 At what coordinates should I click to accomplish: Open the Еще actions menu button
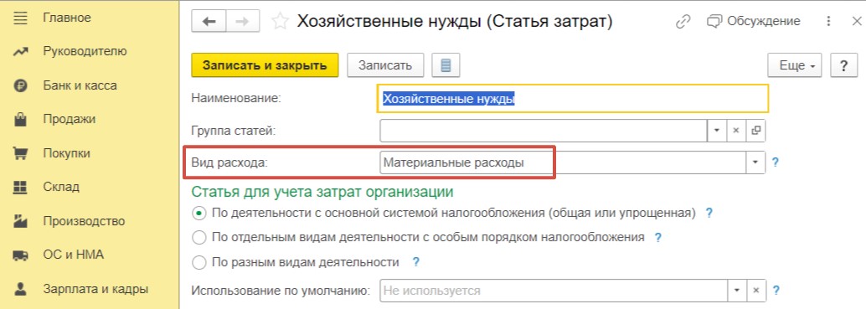[795, 65]
